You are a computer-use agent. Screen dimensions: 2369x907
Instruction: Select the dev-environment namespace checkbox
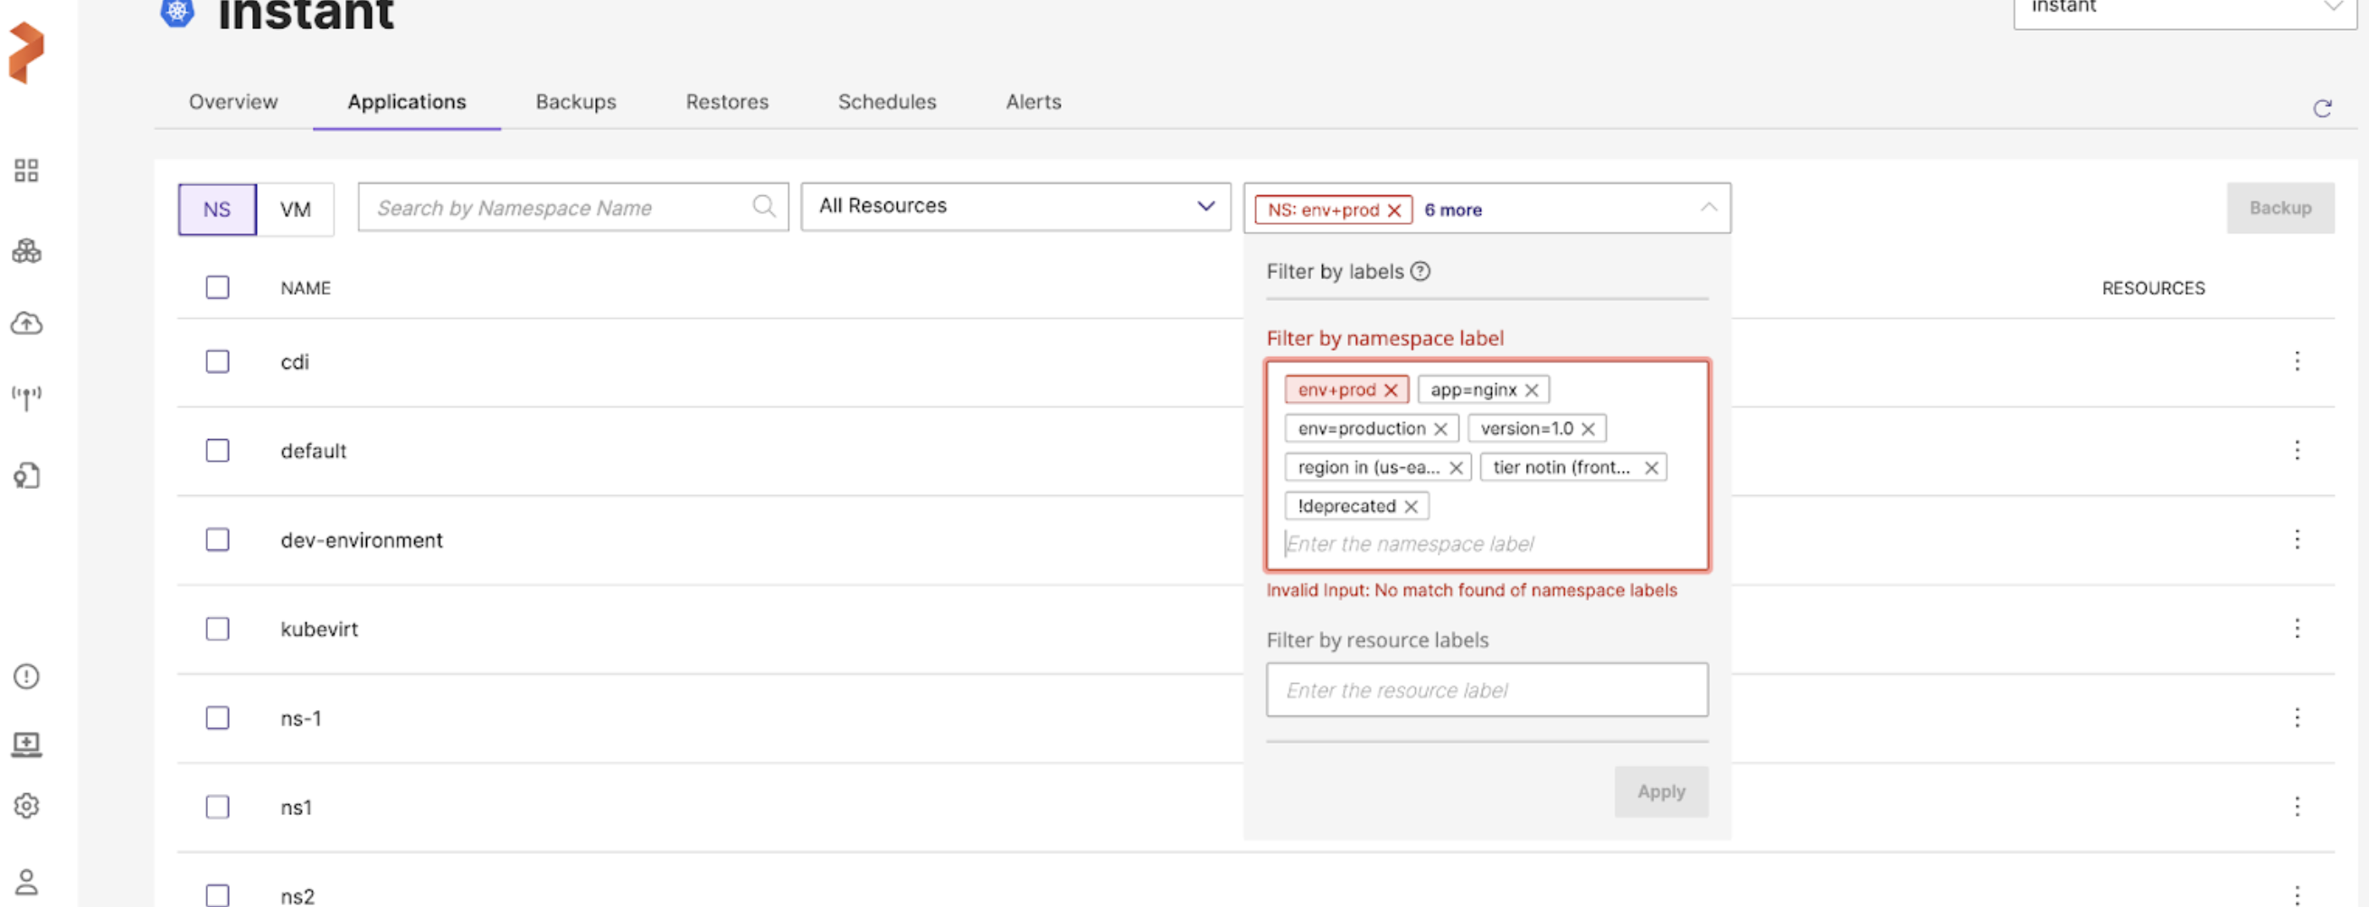(x=218, y=539)
